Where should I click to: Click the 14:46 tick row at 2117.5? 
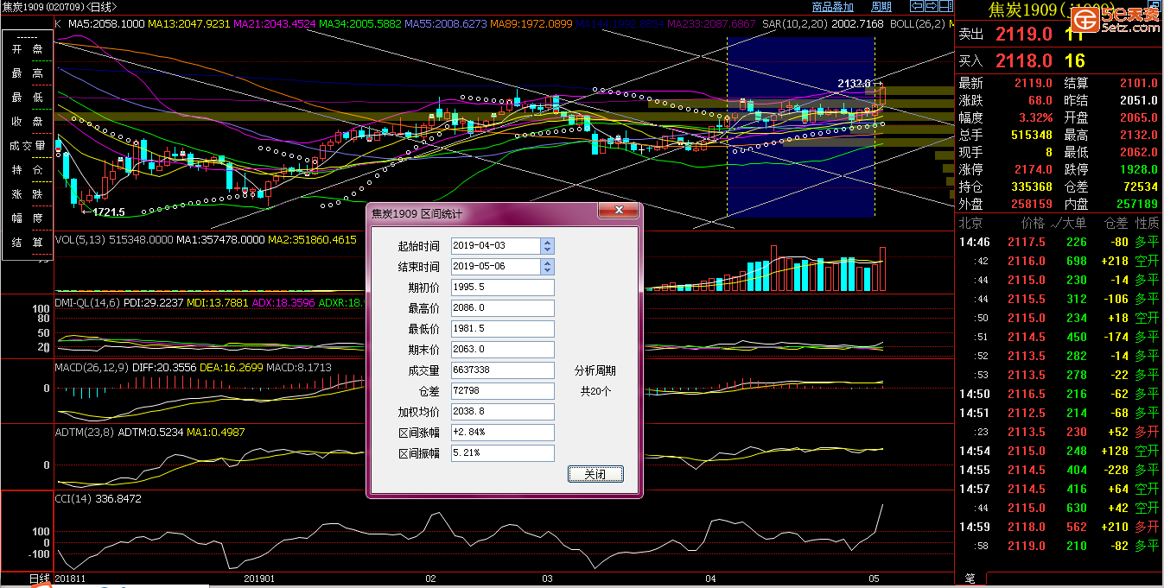pyautogui.click(x=1059, y=242)
